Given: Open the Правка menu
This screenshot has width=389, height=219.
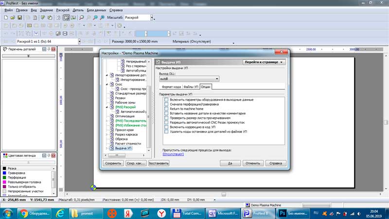Looking at the screenshot, I should (21, 10).
